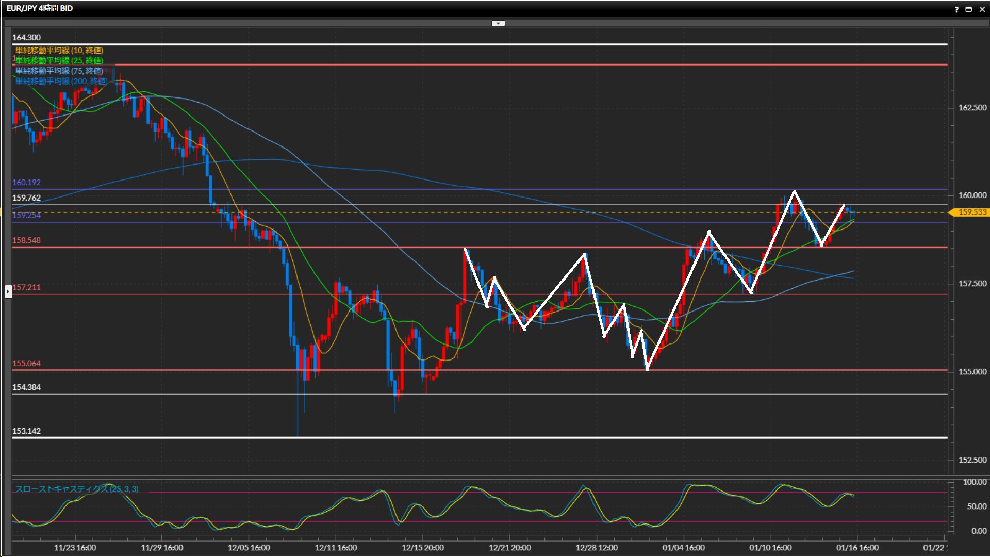Select the 25-period simple moving average label
The image size is (990, 557).
(x=59, y=60)
